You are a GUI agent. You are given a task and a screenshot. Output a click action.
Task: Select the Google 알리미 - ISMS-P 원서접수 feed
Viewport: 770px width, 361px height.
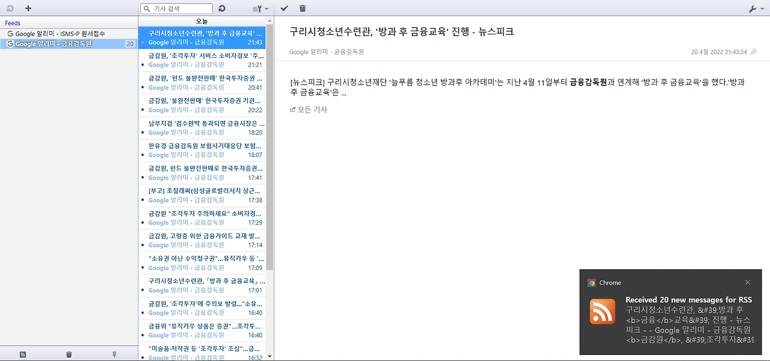[66, 32]
